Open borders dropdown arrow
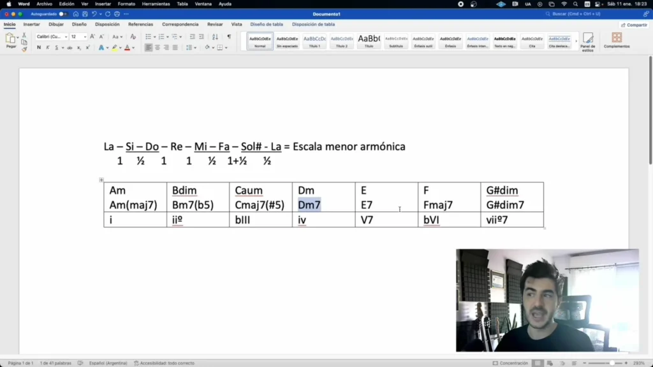 (x=226, y=48)
